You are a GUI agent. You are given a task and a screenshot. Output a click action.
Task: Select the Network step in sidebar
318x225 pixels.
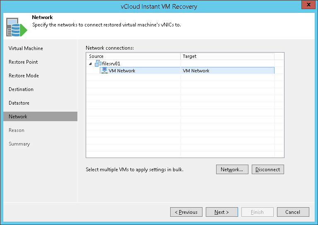(x=40, y=117)
